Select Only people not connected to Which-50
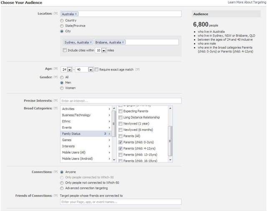 point(62,183)
